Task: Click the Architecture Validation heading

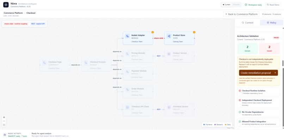Action: pyautogui.click(x=248, y=36)
